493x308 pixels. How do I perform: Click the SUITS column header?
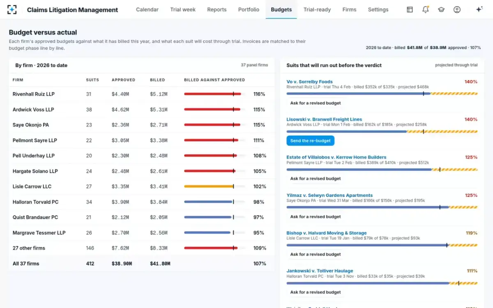92,80
